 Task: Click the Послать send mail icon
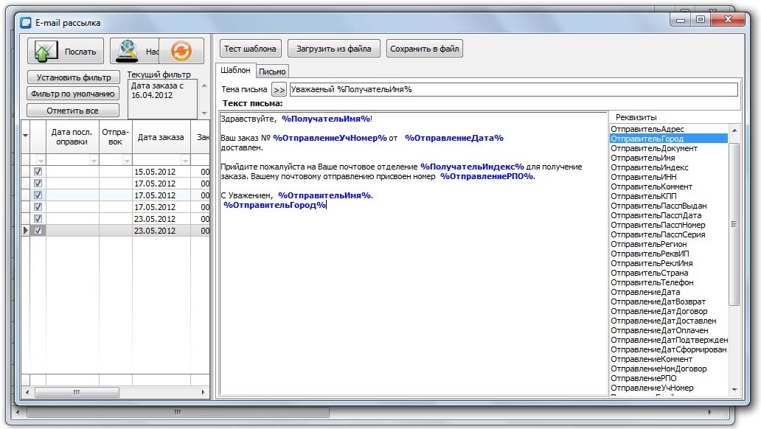tap(46, 52)
